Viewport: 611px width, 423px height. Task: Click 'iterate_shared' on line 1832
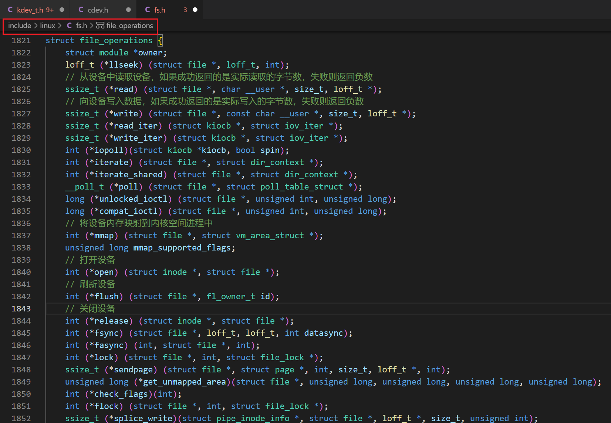click(128, 175)
